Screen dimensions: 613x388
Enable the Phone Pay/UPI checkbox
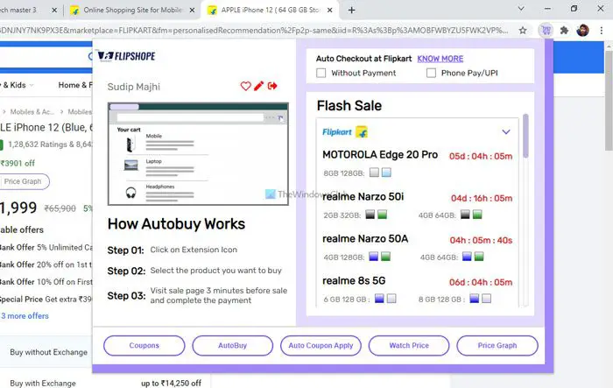[431, 74]
